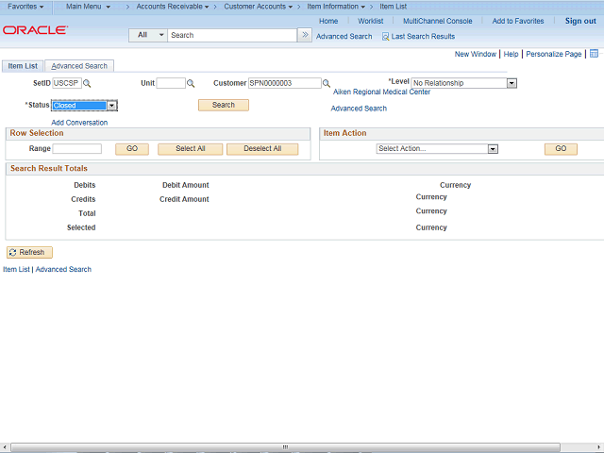Click the Last Search Results icon
The width and height of the screenshot is (604, 453).
click(x=386, y=36)
